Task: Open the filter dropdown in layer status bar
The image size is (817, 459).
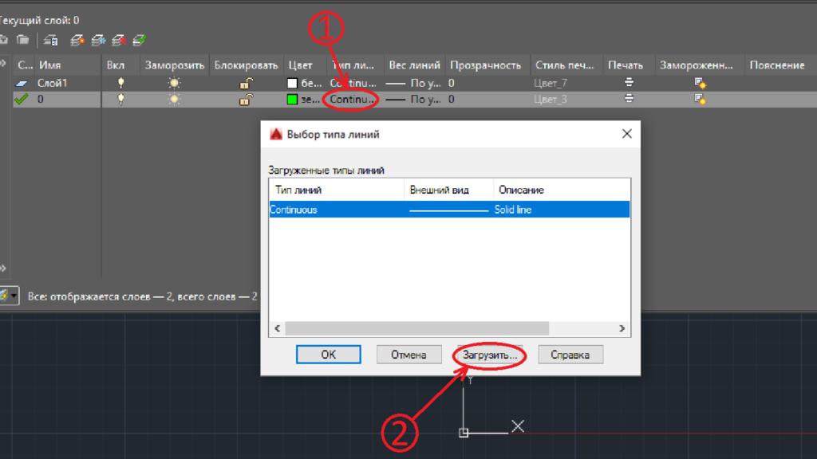Action: click(14, 296)
